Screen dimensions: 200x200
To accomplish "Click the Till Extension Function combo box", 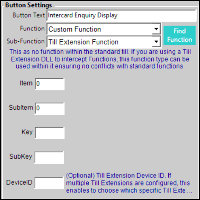I will [x=100, y=42].
